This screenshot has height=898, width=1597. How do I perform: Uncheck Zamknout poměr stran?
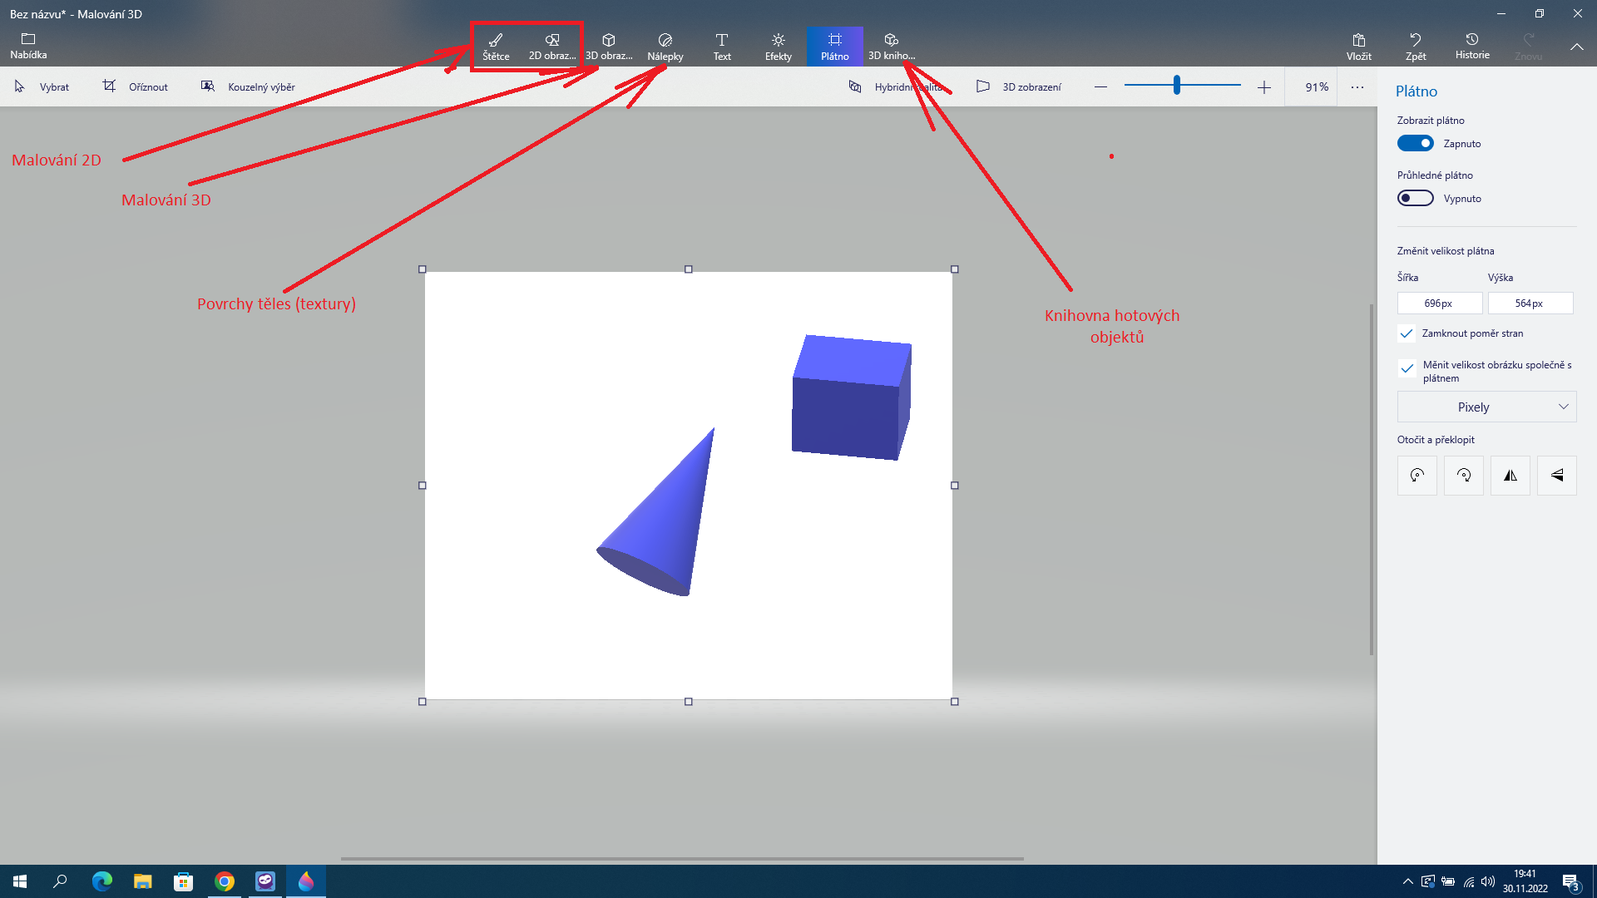(1407, 333)
